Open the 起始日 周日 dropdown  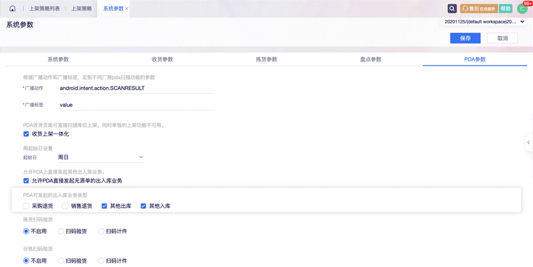101,157
